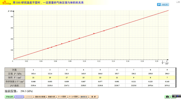Click the camera screenshot button

pos(167,97)
